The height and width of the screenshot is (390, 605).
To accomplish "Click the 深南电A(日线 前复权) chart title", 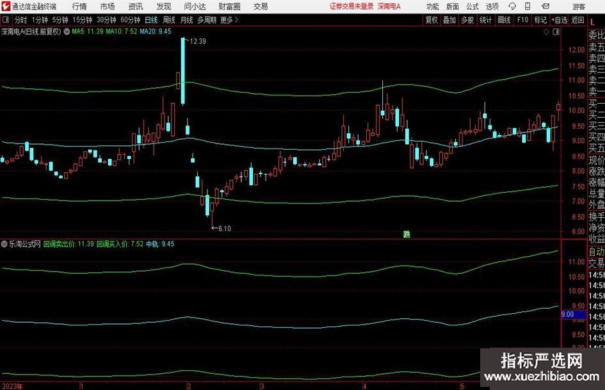I will pos(31,31).
